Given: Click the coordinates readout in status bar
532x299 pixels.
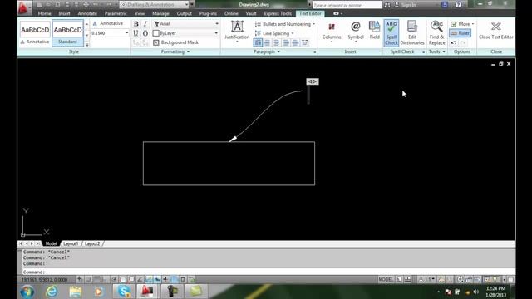Looking at the screenshot, I should (x=44, y=280).
